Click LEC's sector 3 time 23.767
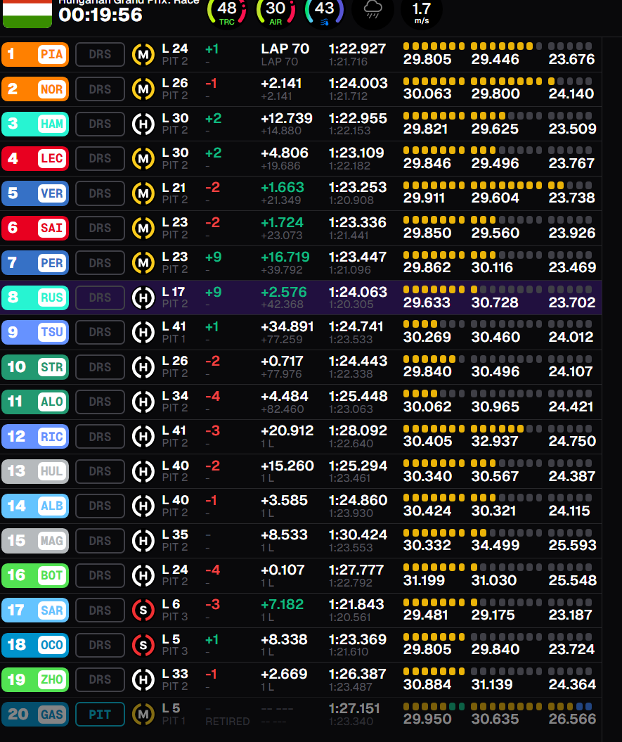This screenshot has height=742, width=622. (571, 164)
